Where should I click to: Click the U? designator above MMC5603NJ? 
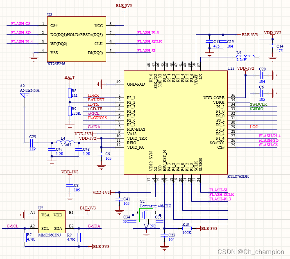pos(41,208)
